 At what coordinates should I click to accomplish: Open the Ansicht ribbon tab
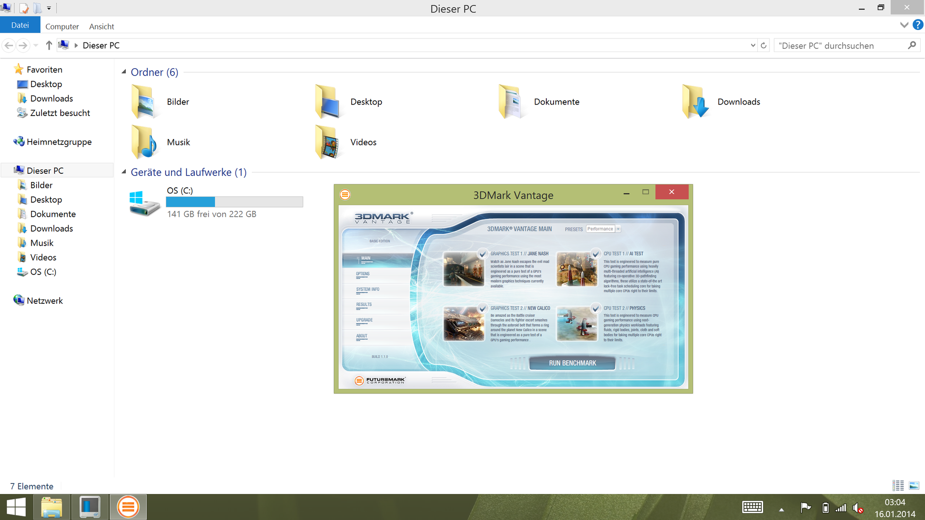[x=102, y=26]
